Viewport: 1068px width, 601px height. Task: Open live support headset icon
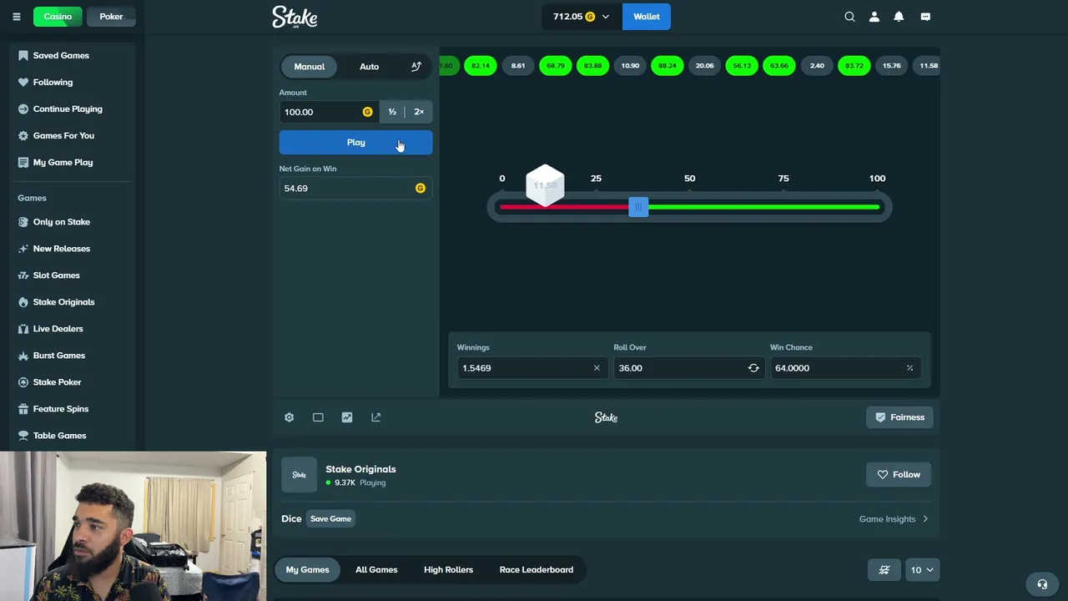coord(1042,584)
